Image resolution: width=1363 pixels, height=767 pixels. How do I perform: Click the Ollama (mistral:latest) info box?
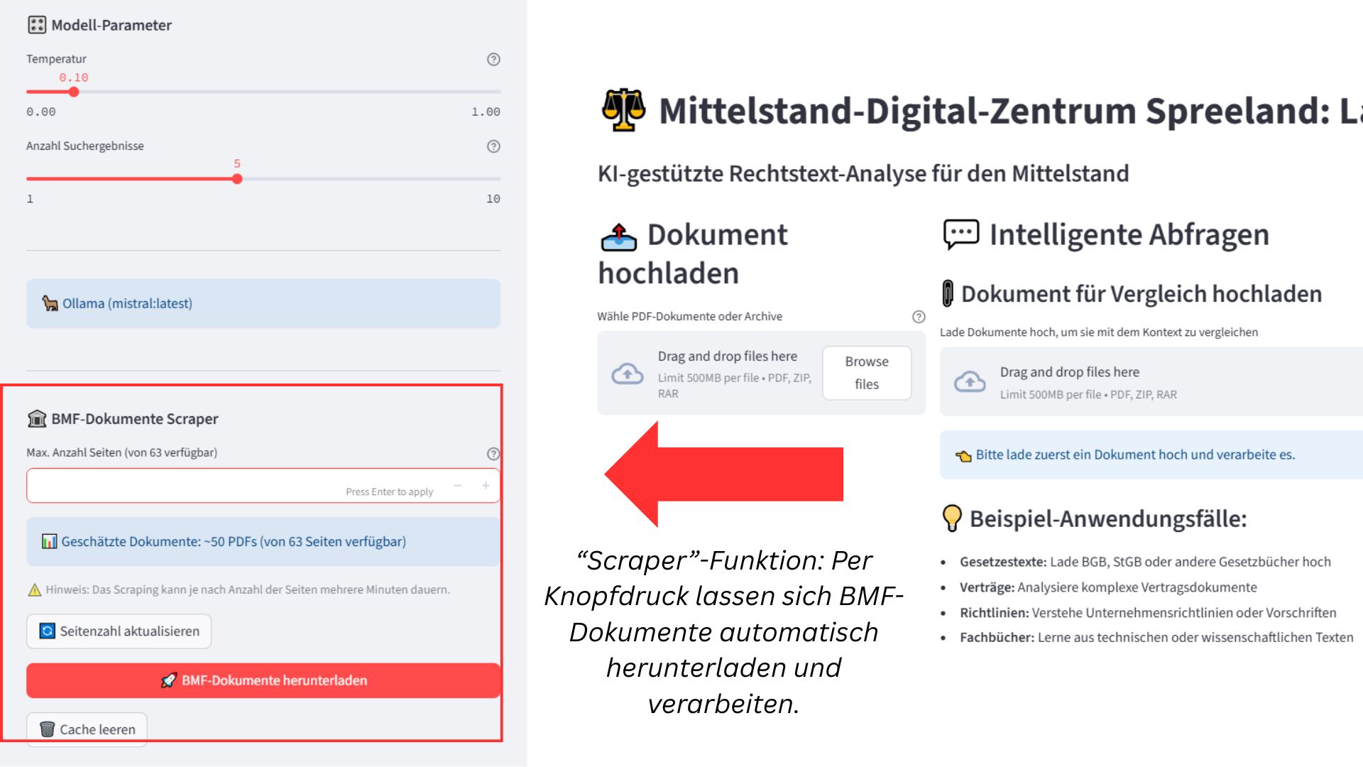[263, 304]
